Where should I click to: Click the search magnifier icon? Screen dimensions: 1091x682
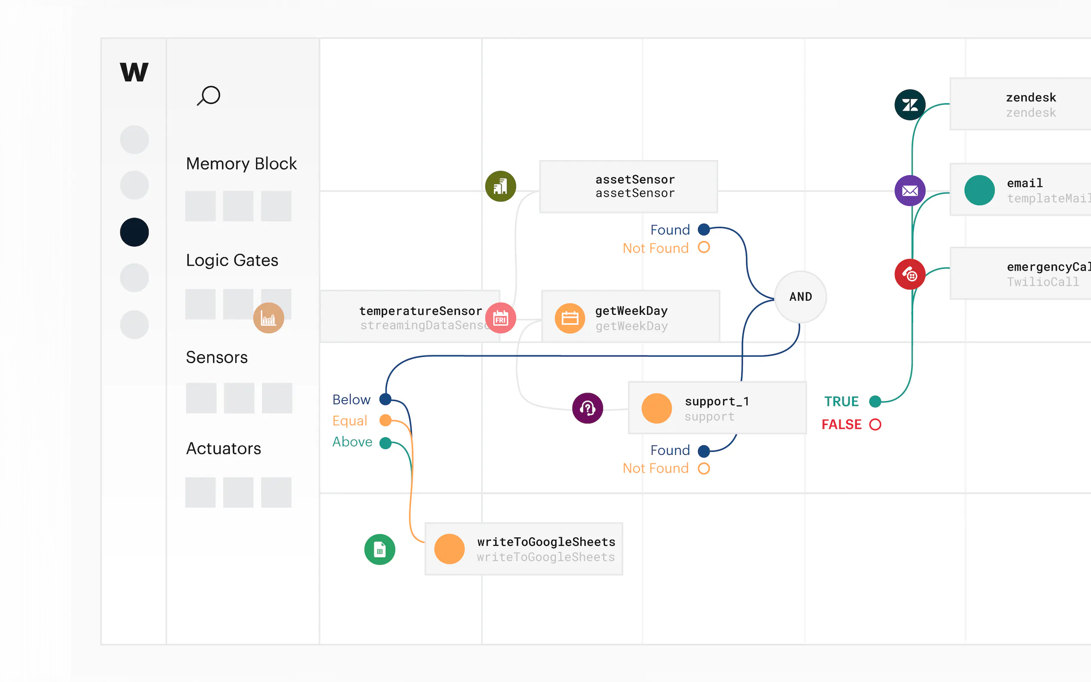pos(209,96)
